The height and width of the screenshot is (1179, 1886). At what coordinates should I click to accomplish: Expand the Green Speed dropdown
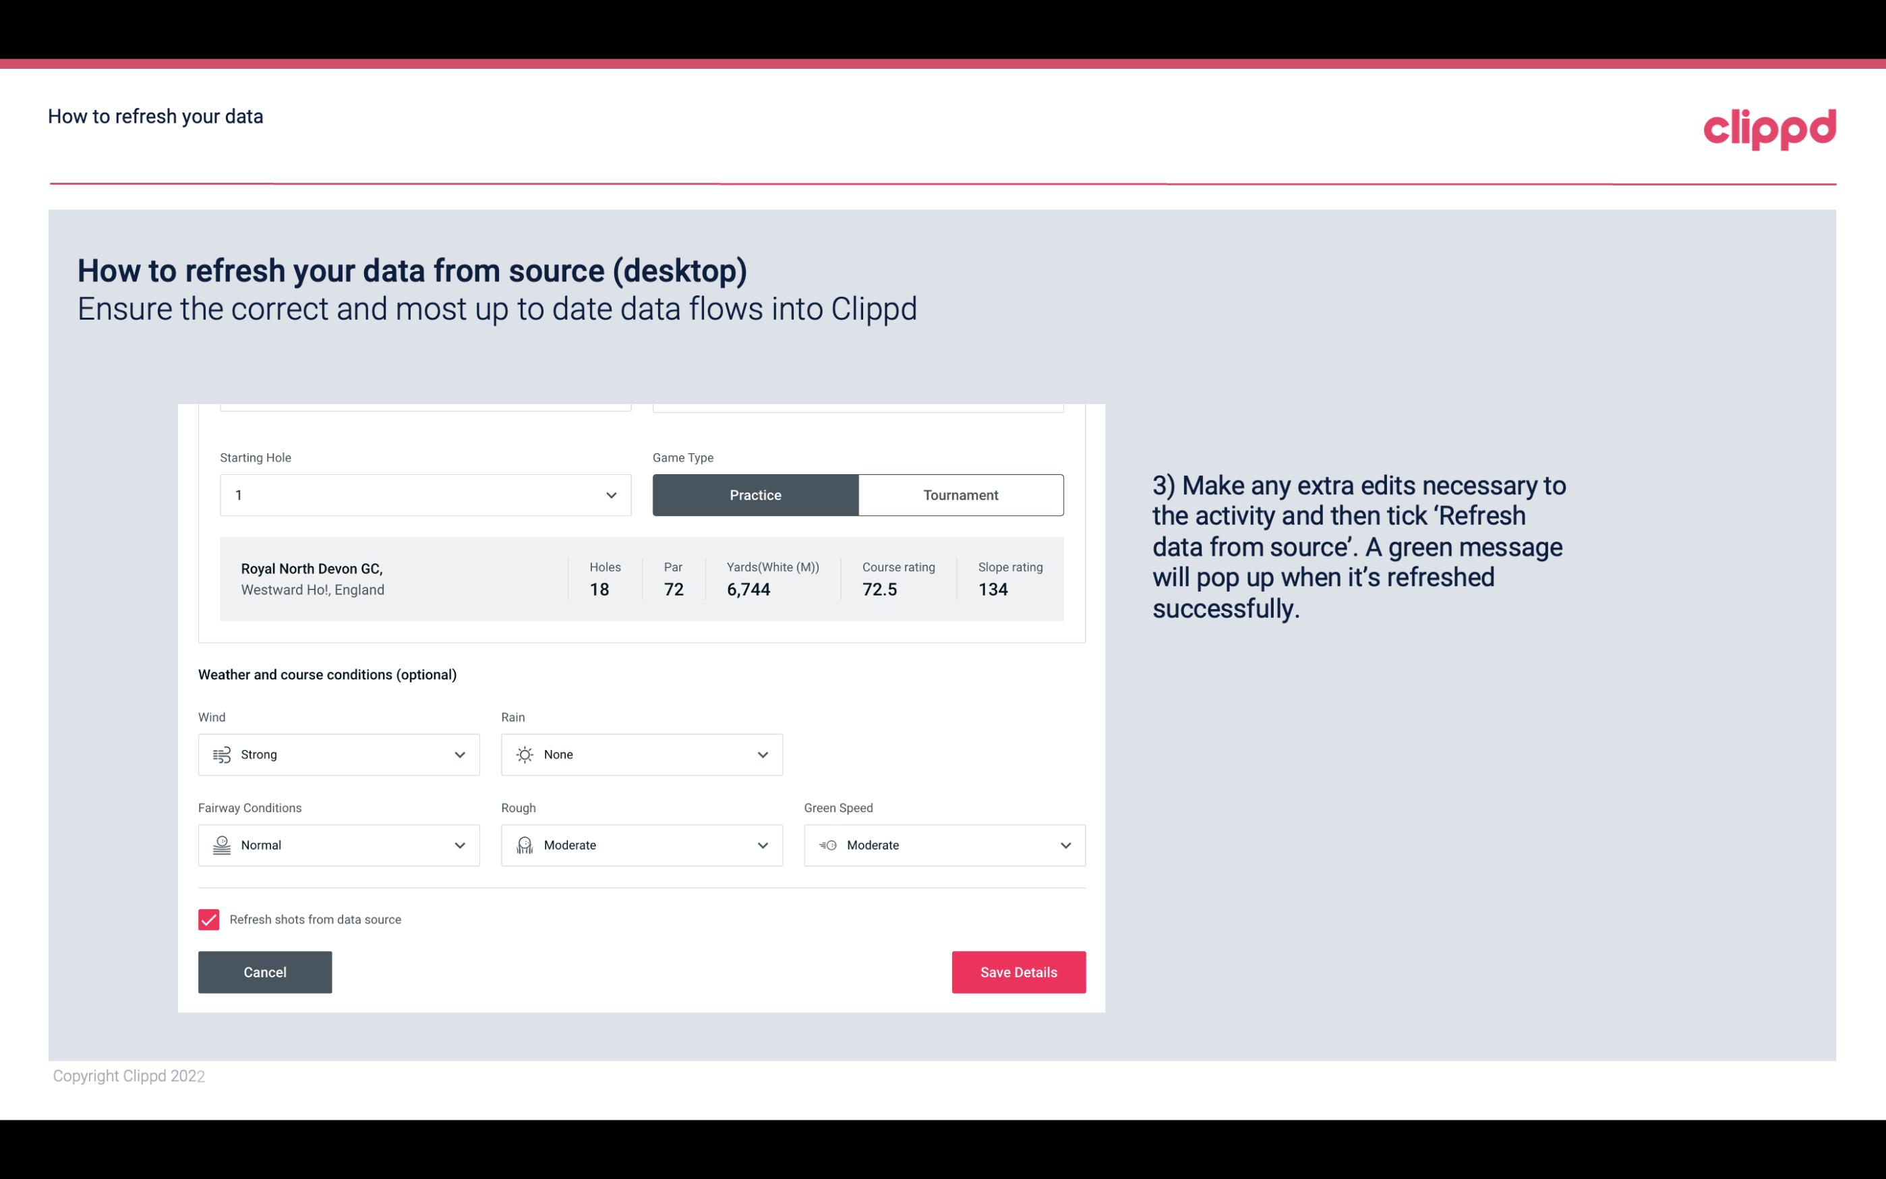tap(1065, 845)
